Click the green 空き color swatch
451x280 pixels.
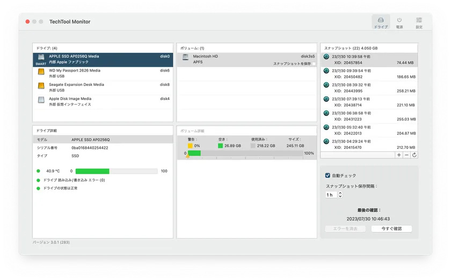tap(220, 146)
